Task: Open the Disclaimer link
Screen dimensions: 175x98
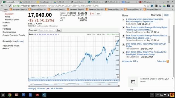Action: tap(54, 26)
